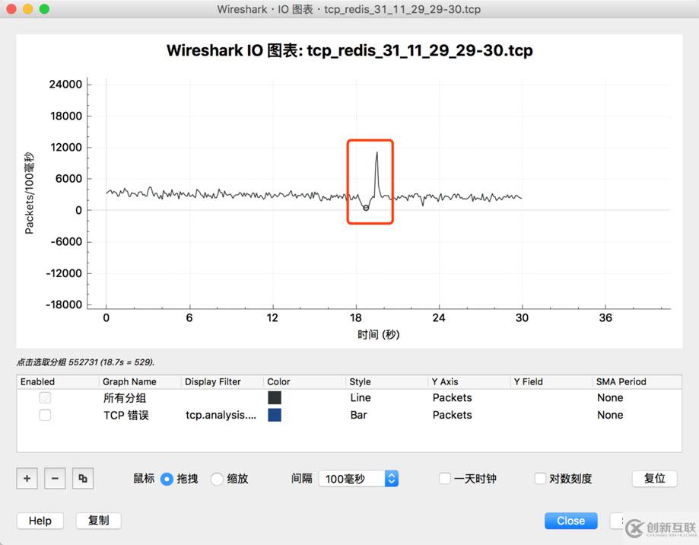699x545 pixels.
Task: Minimize window with yellow traffic light button
Action: [x=27, y=9]
